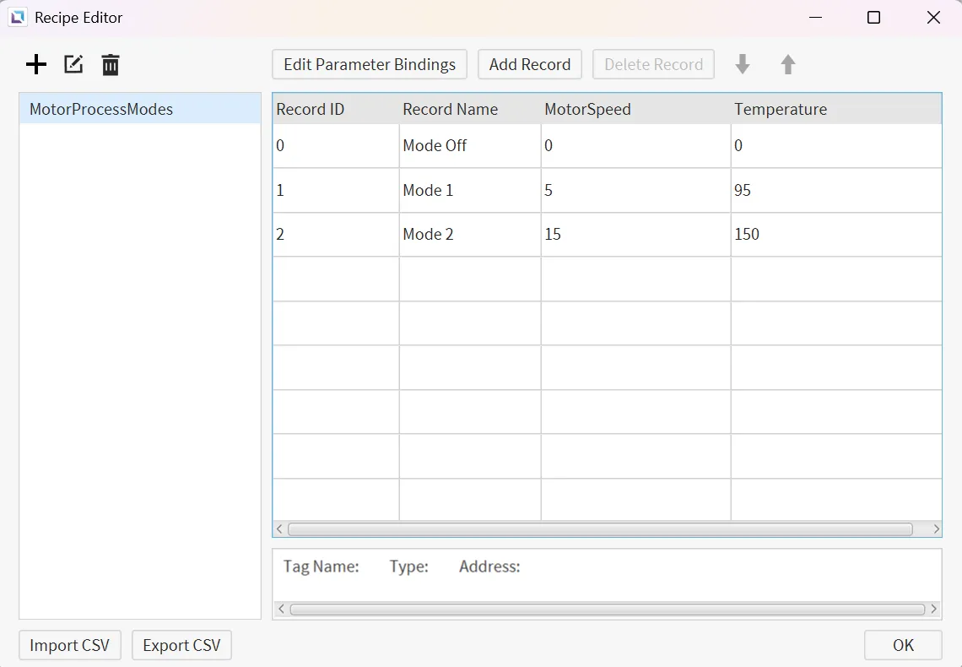
Task: Click the Recipe Editor app icon
Action: point(18,18)
